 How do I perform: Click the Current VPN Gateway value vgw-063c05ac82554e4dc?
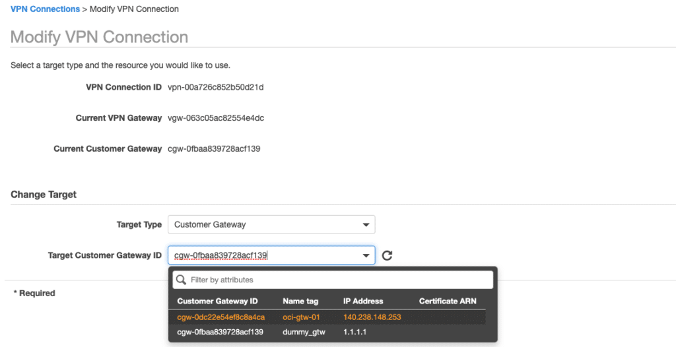pos(217,118)
